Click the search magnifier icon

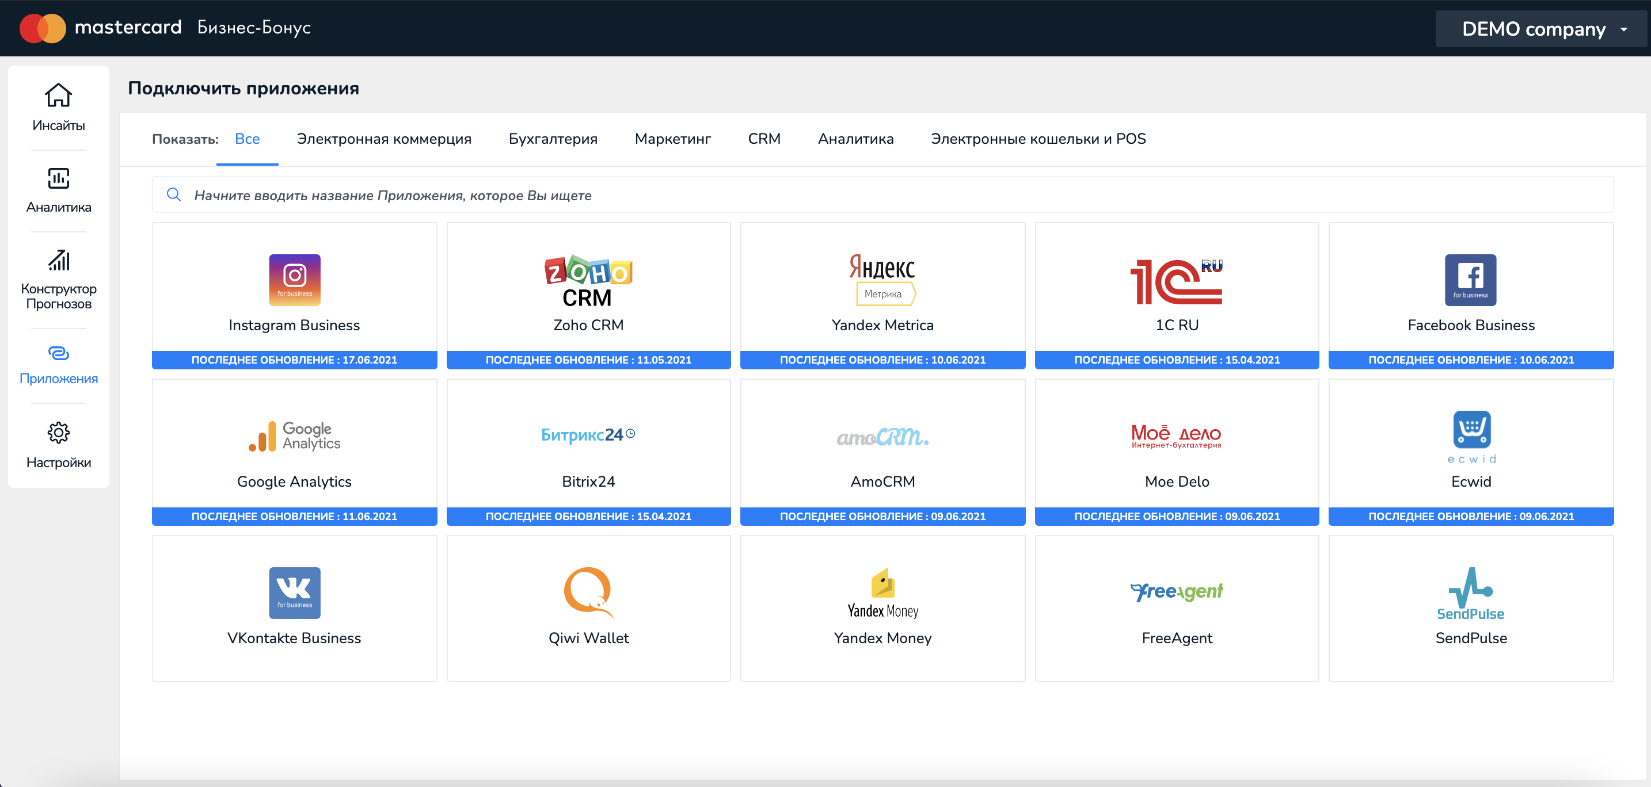coord(174,194)
